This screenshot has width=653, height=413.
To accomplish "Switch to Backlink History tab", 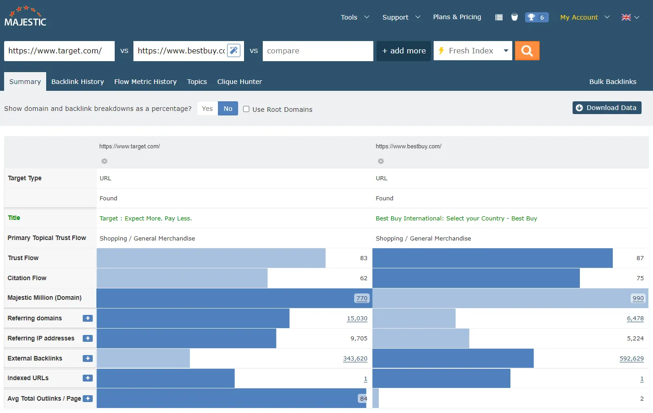I will tap(78, 82).
